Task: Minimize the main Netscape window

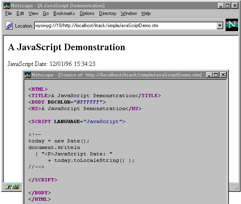Action: point(221,6)
